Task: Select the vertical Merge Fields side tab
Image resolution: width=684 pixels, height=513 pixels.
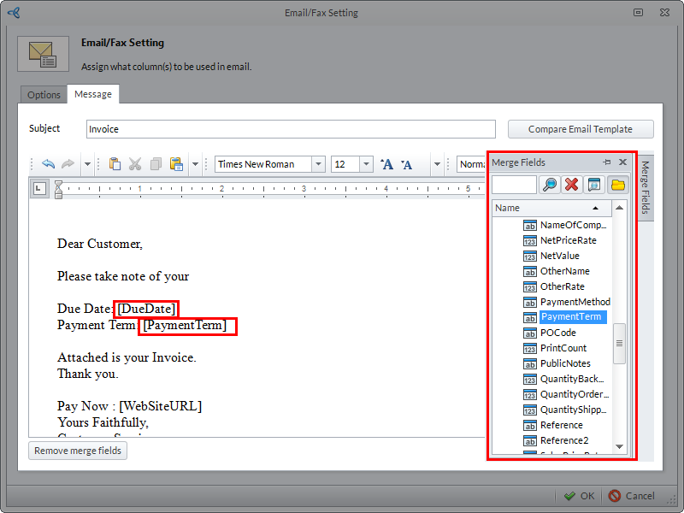Action: pos(646,186)
